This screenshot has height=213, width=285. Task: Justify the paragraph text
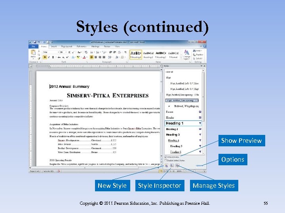click(104, 57)
